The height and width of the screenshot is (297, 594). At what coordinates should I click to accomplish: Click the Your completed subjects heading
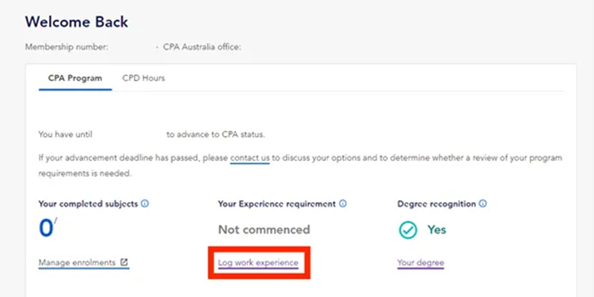click(88, 204)
